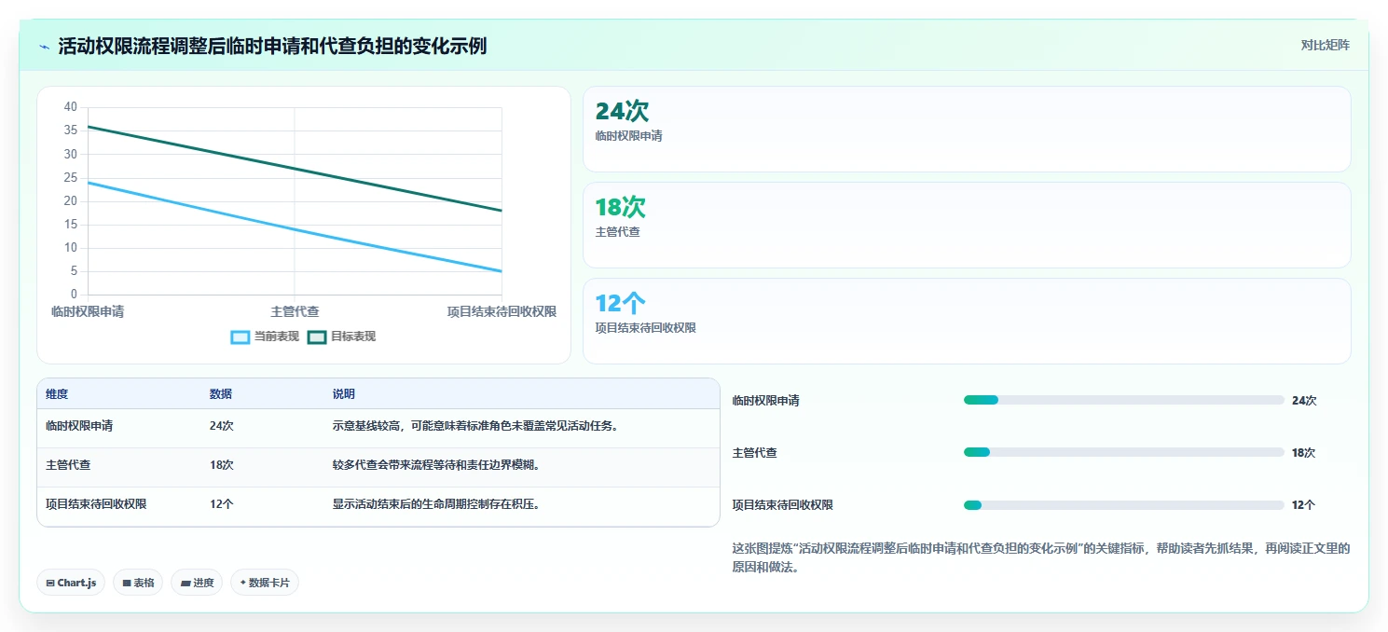Click the 12个 value beside progress bar
The image size is (1388, 632).
1303,504
